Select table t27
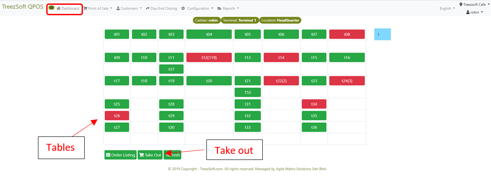Screen dimensions: 491x186 [117, 127]
